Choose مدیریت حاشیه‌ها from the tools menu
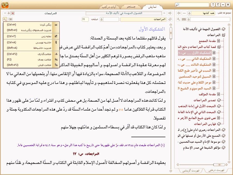Viewport: 233px width, 175px height. [x=31, y=48]
